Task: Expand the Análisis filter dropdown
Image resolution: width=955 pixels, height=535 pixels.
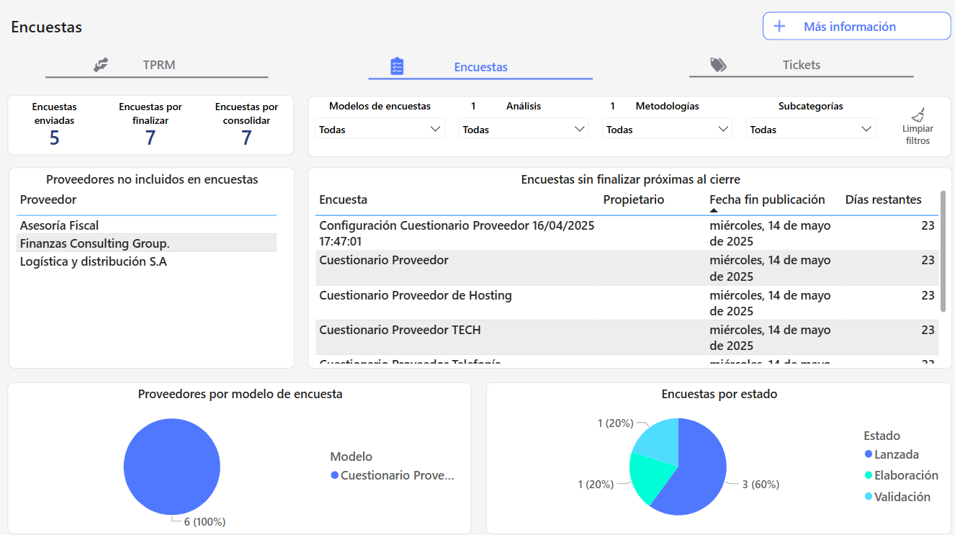Action: tap(523, 130)
